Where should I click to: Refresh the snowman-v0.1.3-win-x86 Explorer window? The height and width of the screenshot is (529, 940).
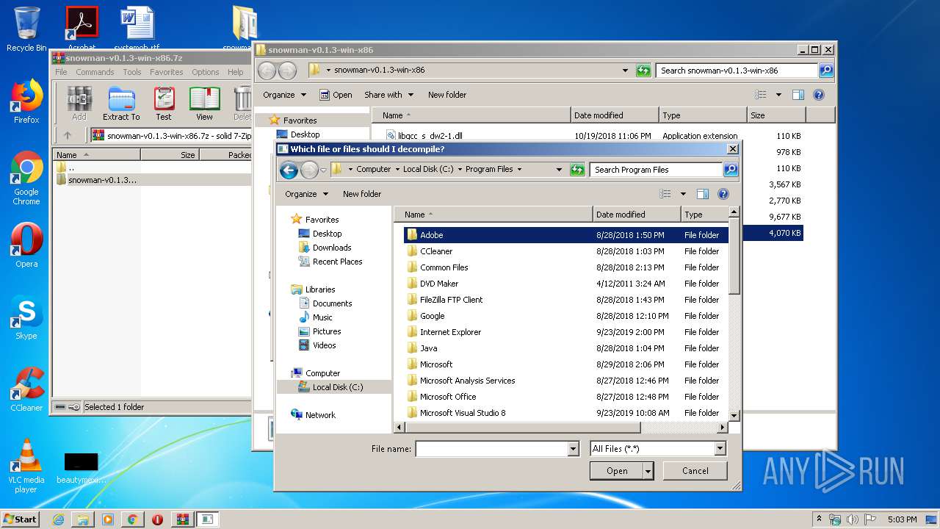[x=643, y=71]
